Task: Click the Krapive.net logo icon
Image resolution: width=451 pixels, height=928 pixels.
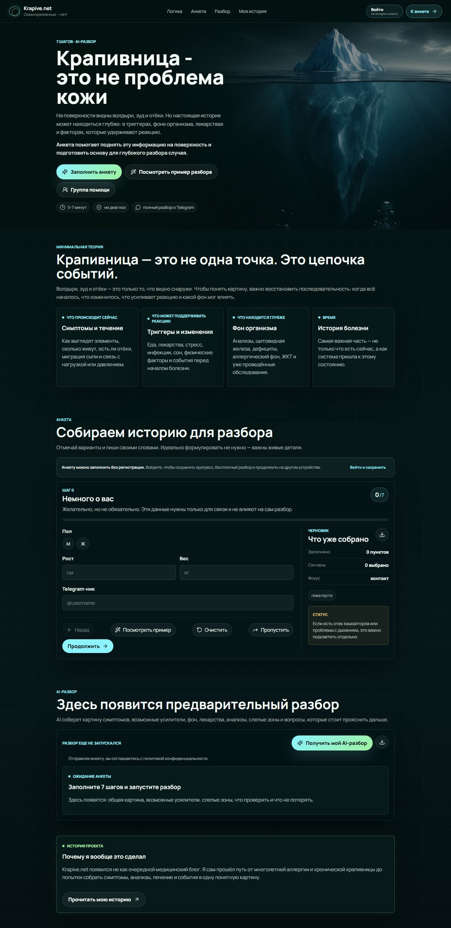Action: coord(14,11)
